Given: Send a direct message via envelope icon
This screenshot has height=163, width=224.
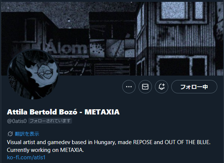Looking at the screenshot, I should coord(145,87).
